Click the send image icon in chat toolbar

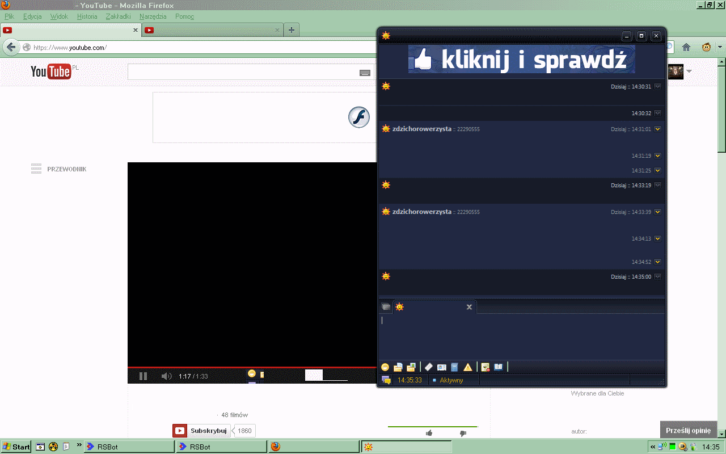[411, 367]
